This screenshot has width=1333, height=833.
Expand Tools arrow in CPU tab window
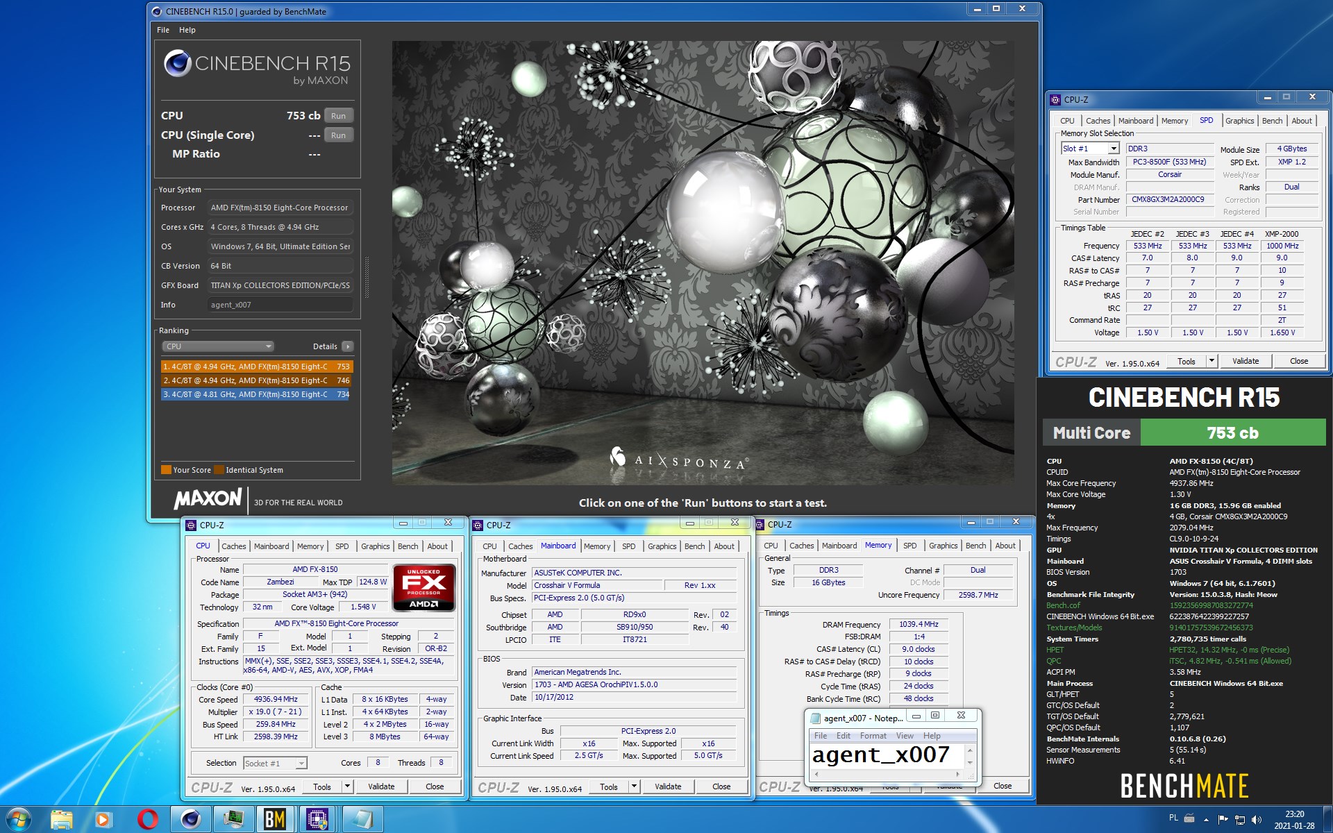347,786
